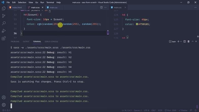The image size is (199, 112).
Task: Change the SCSS language mode
Action: (160, 110)
